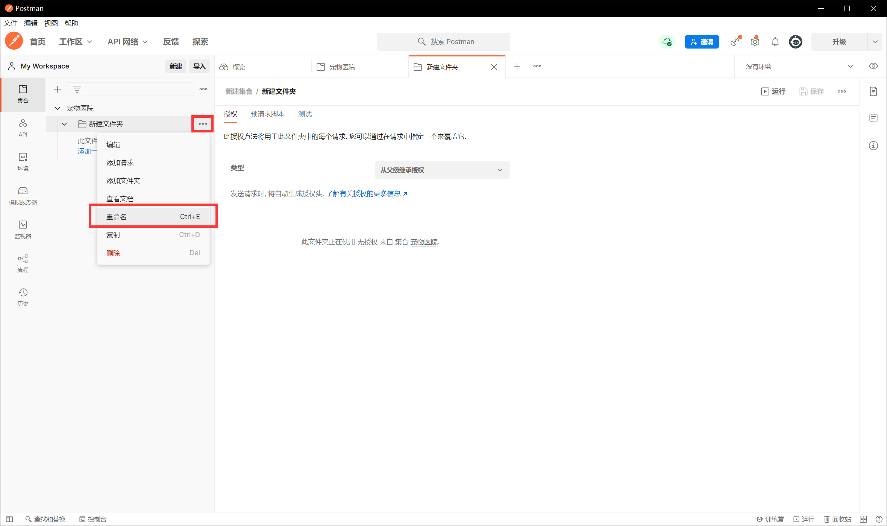The width and height of the screenshot is (887, 526).
Task: Toggle two-pane view in status bar
Action: (x=863, y=519)
